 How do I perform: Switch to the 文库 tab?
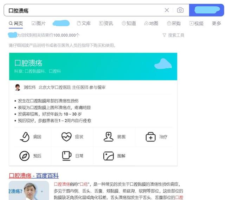point(84,24)
